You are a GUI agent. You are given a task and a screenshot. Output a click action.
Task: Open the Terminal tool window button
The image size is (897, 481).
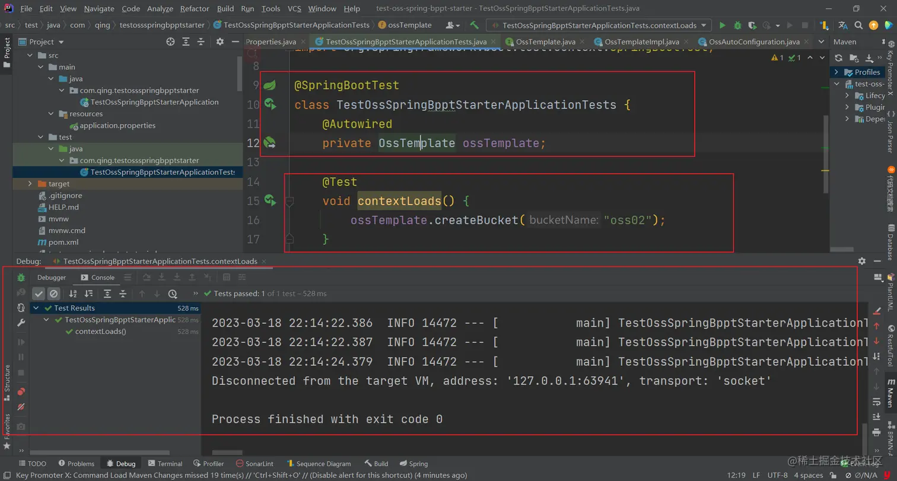click(166, 464)
